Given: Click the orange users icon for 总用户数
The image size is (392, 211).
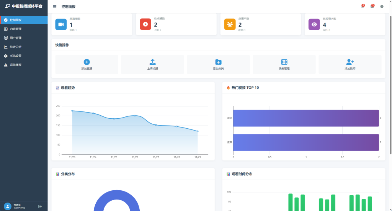Looking at the screenshot, I should [230, 24].
